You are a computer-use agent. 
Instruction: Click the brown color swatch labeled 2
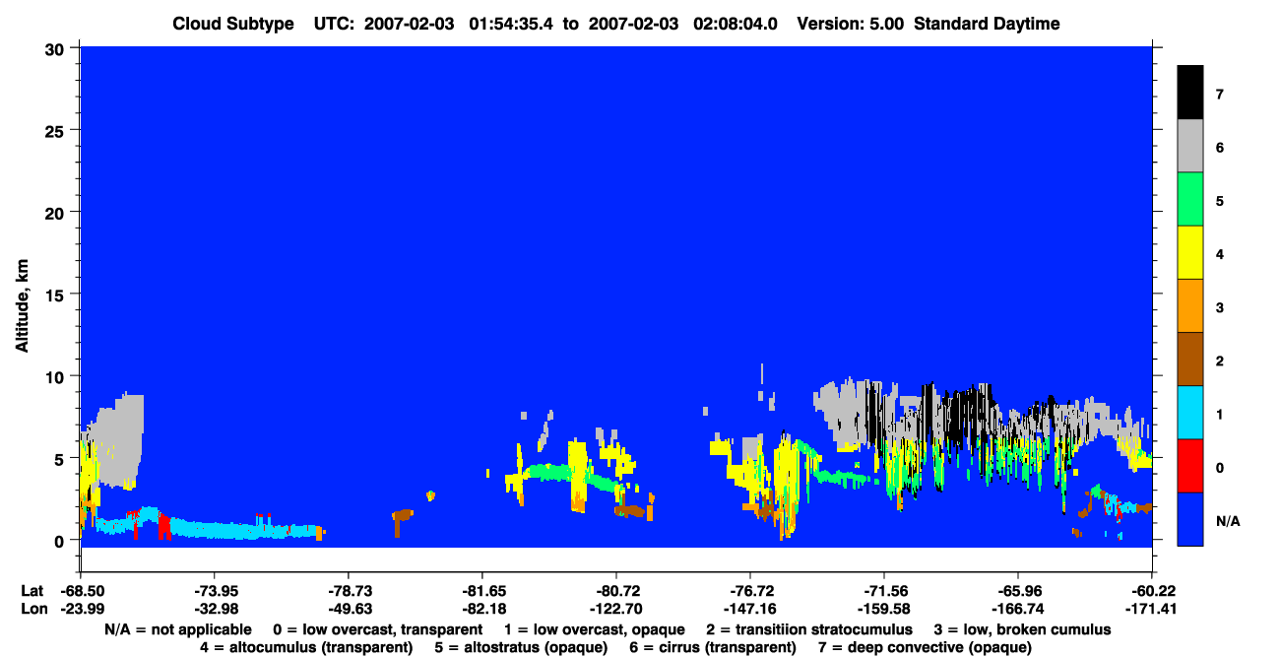point(1190,360)
